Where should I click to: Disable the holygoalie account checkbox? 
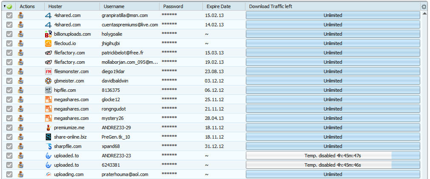[x=9, y=34]
